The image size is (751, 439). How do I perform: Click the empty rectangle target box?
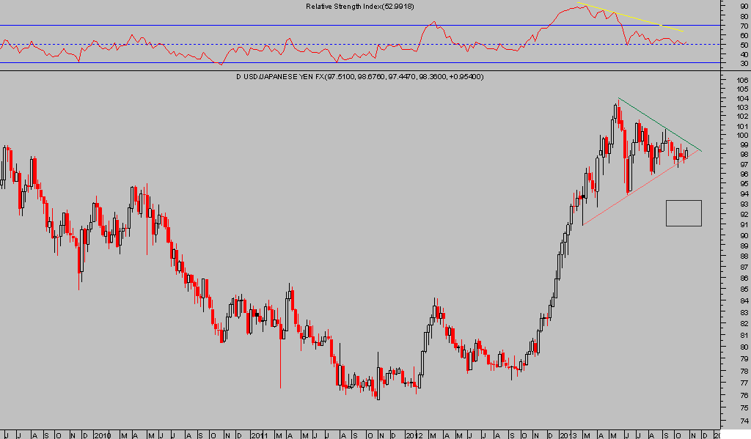click(x=684, y=213)
